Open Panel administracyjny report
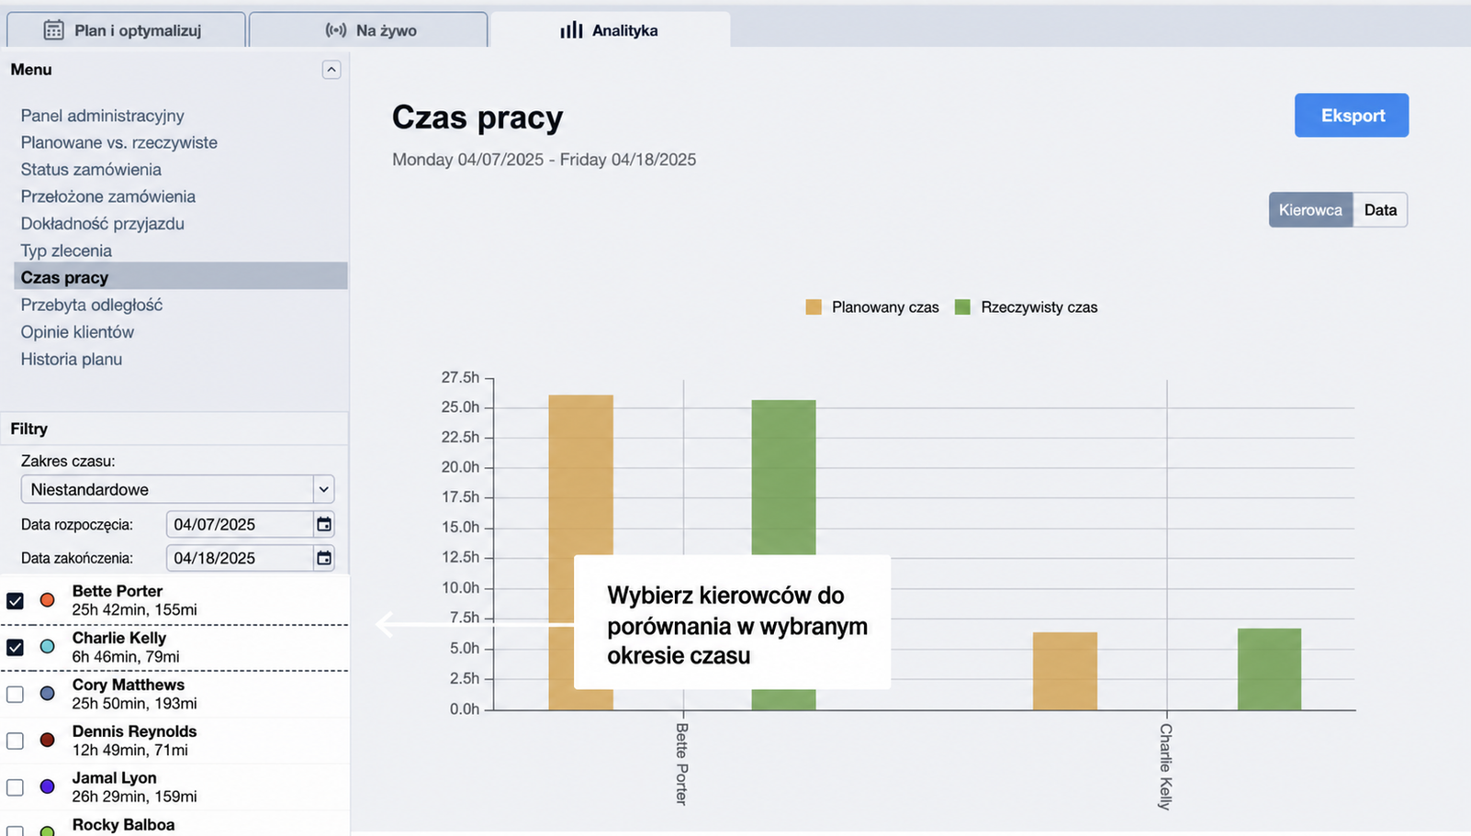The height and width of the screenshot is (836, 1471). pyautogui.click(x=102, y=116)
